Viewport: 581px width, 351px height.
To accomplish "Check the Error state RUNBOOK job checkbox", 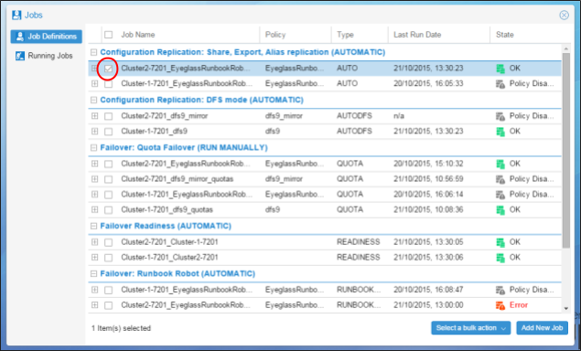I will click(108, 305).
